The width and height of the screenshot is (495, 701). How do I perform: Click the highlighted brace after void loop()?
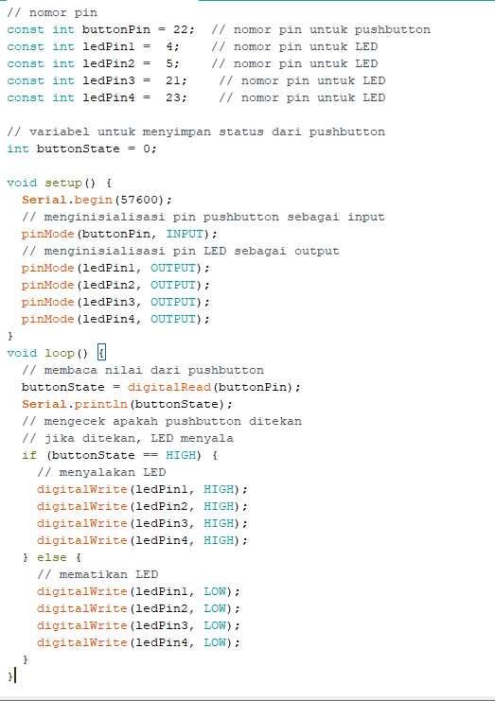[x=101, y=353]
